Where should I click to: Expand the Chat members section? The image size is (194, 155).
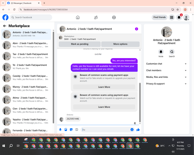166,71
